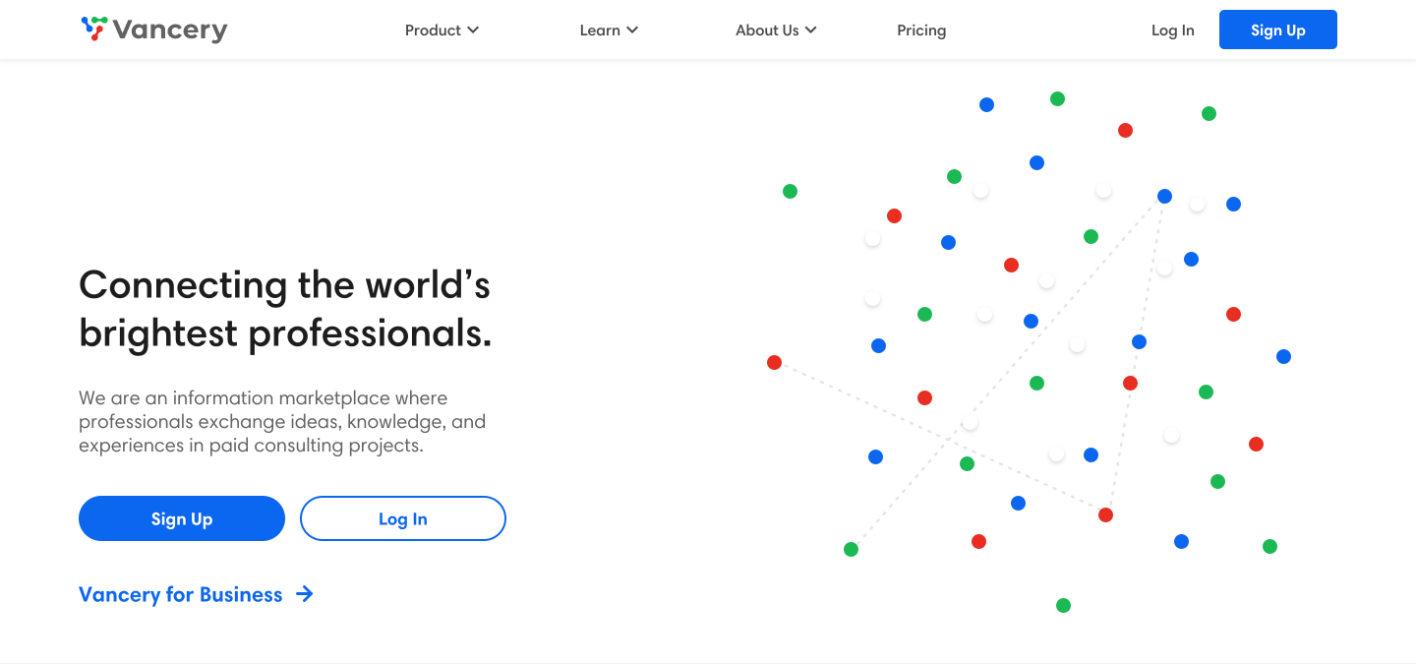
Task: Expand the Product dropdown chevron
Action: 473,30
